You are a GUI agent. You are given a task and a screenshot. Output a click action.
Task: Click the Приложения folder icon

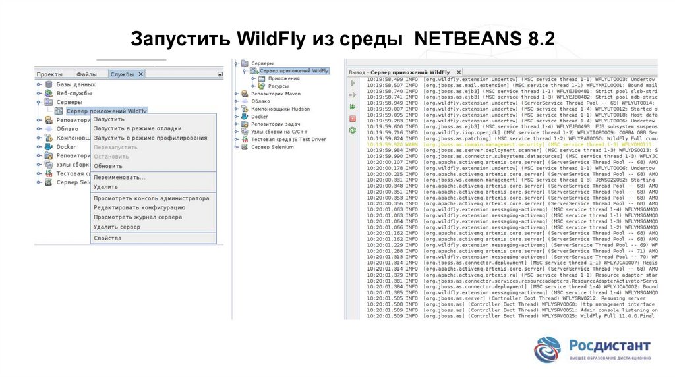(261, 79)
